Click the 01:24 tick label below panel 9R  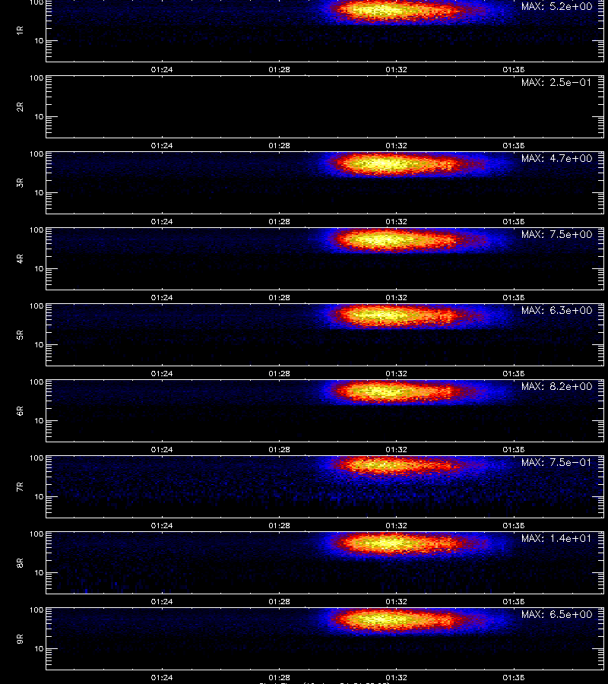pos(162,677)
